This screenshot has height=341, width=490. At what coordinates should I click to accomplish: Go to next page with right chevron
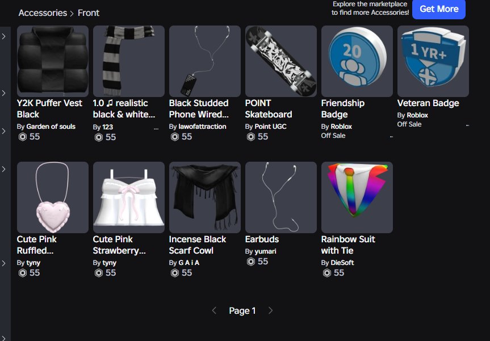pyautogui.click(x=271, y=310)
